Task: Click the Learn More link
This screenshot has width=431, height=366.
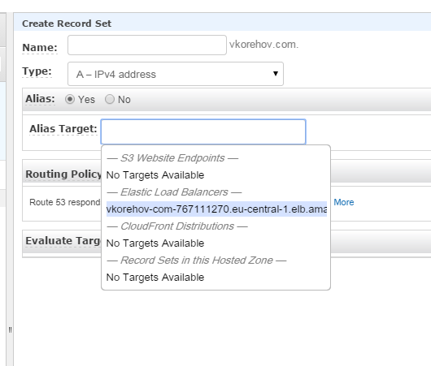Action: click(344, 202)
